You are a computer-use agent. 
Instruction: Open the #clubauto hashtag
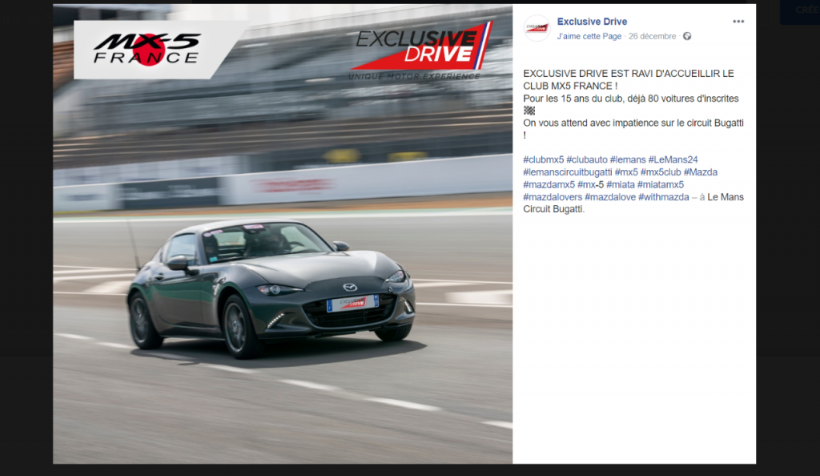point(587,159)
